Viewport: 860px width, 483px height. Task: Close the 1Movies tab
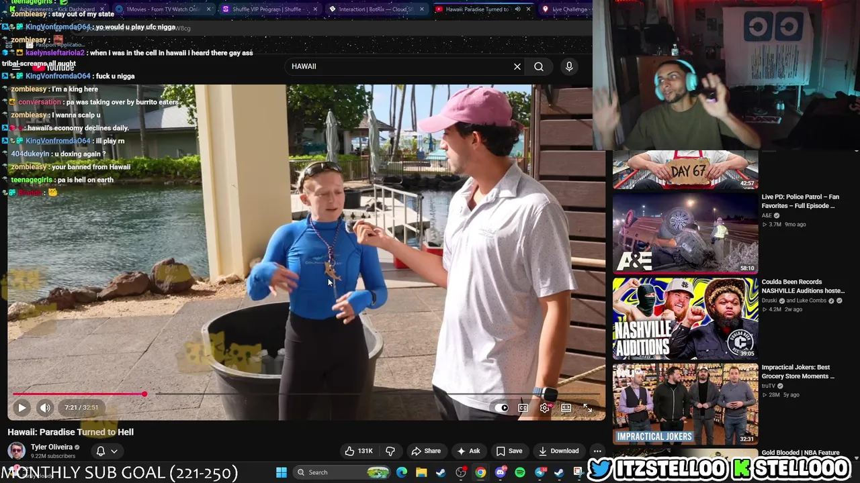[208, 9]
